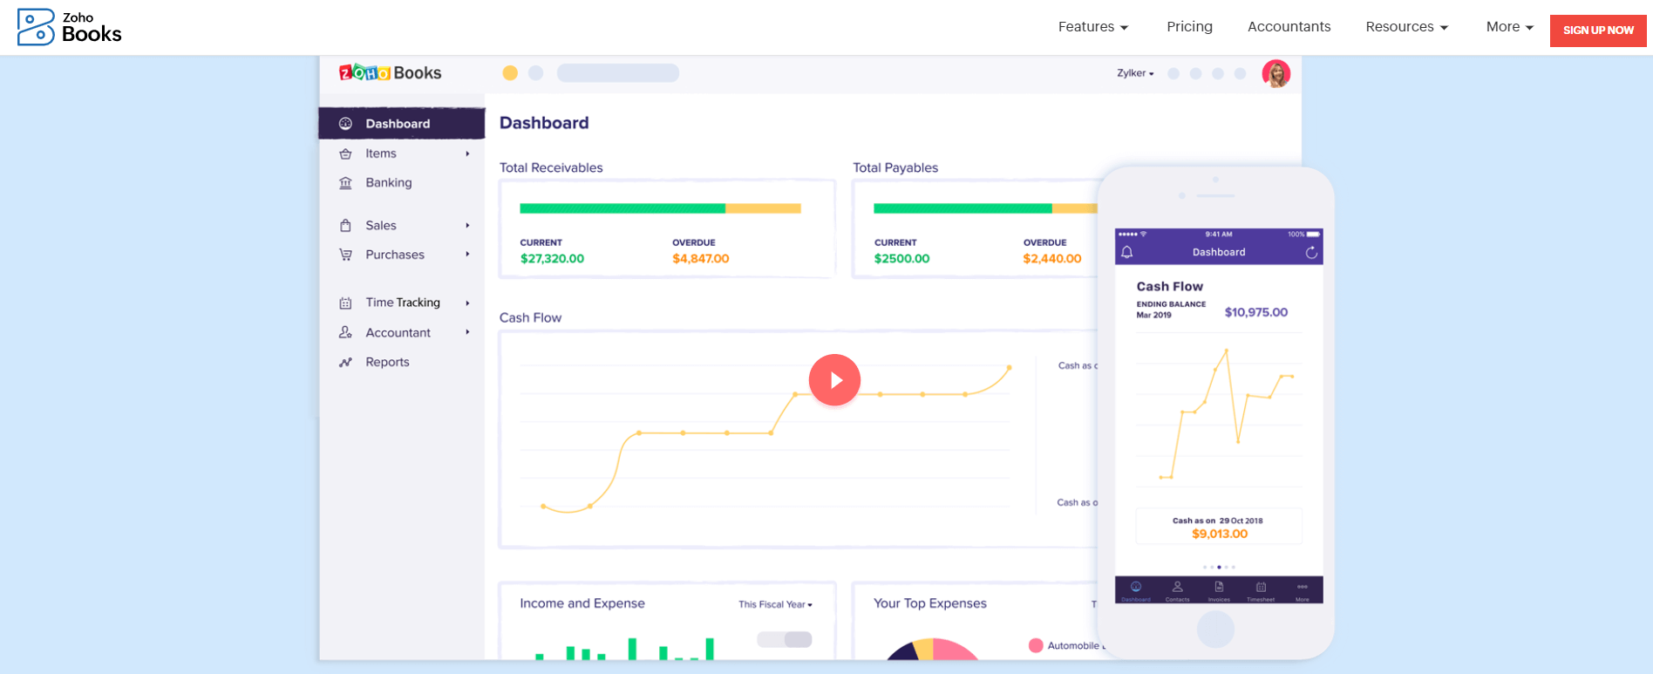
Task: Go to the Pricing page
Action: (x=1189, y=27)
